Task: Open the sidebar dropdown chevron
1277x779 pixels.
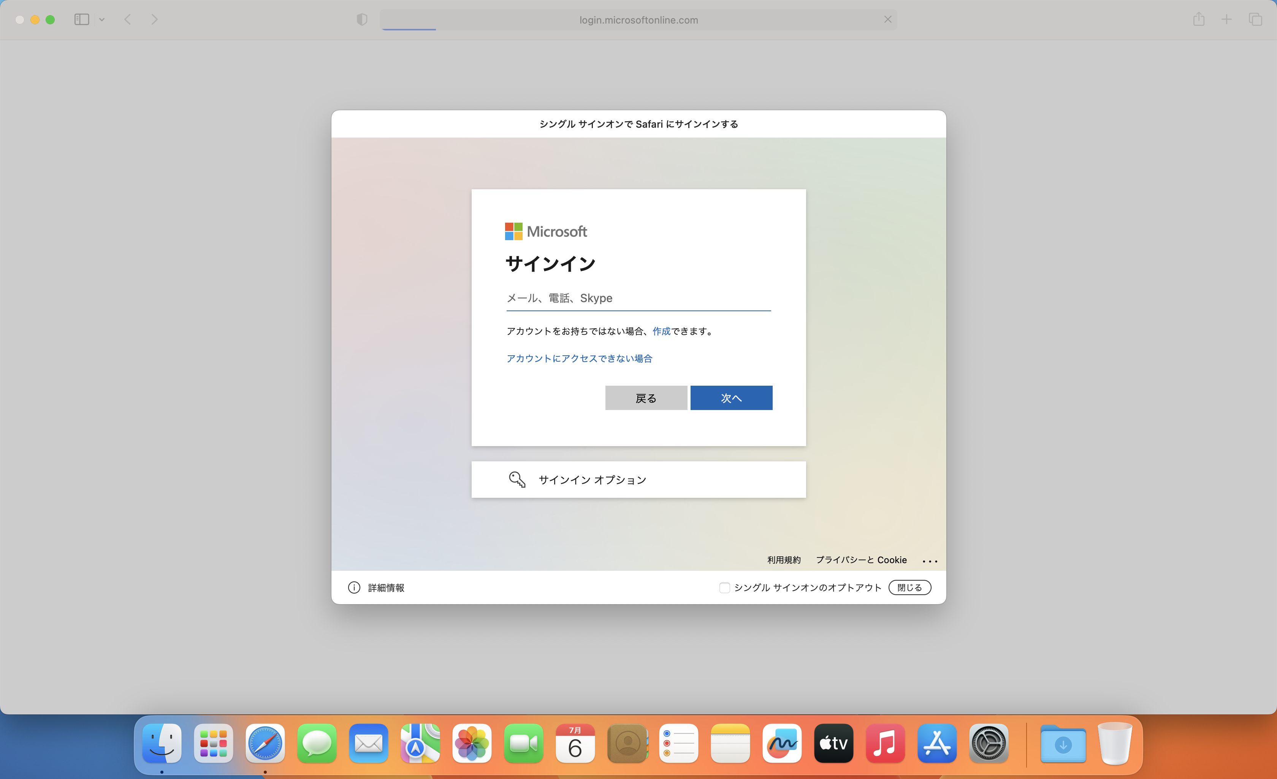Action: (x=102, y=20)
